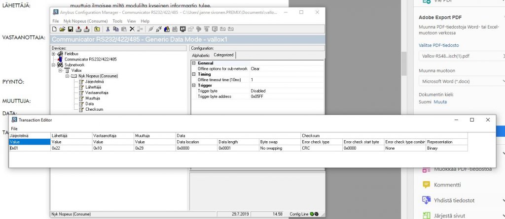Click the Yhdistä tiedostot icon
The width and height of the screenshot is (505, 219).
(427, 200)
